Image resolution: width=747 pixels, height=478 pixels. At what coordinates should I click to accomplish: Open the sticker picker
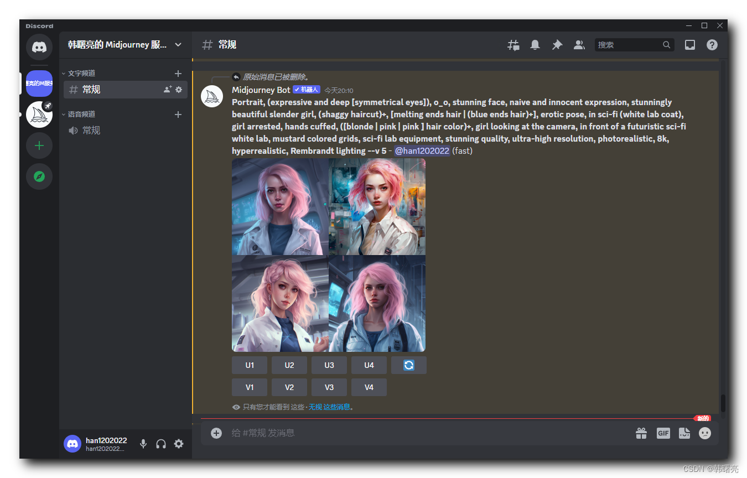(684, 433)
